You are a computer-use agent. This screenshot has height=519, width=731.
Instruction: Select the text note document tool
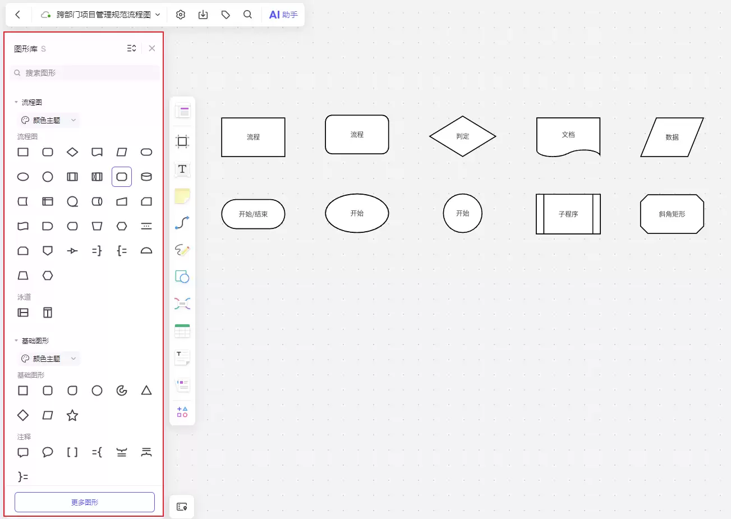coord(182,357)
